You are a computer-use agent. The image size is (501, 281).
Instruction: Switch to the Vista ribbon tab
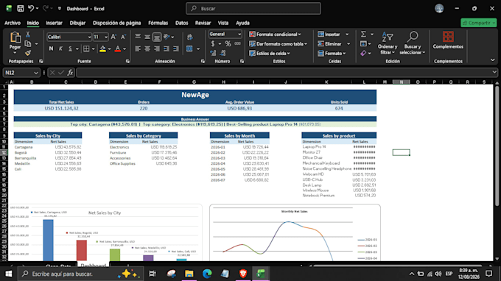point(223,23)
